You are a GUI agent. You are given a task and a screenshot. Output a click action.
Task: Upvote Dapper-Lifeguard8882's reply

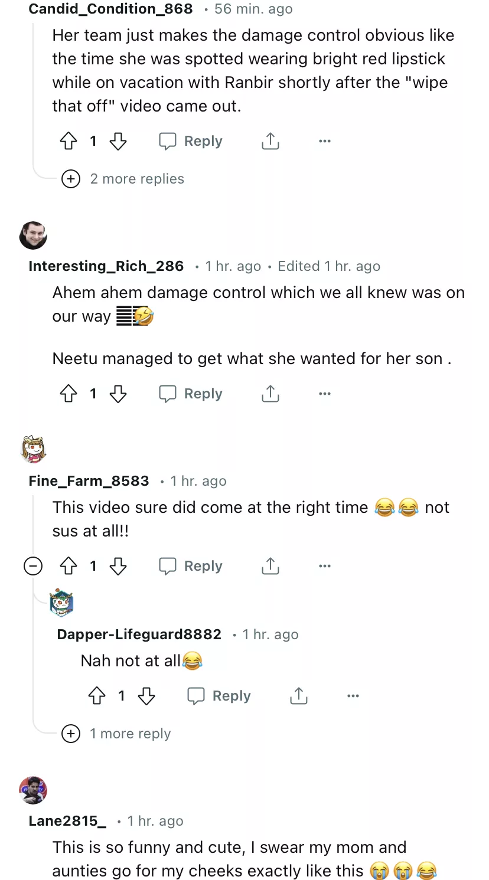[97, 696]
